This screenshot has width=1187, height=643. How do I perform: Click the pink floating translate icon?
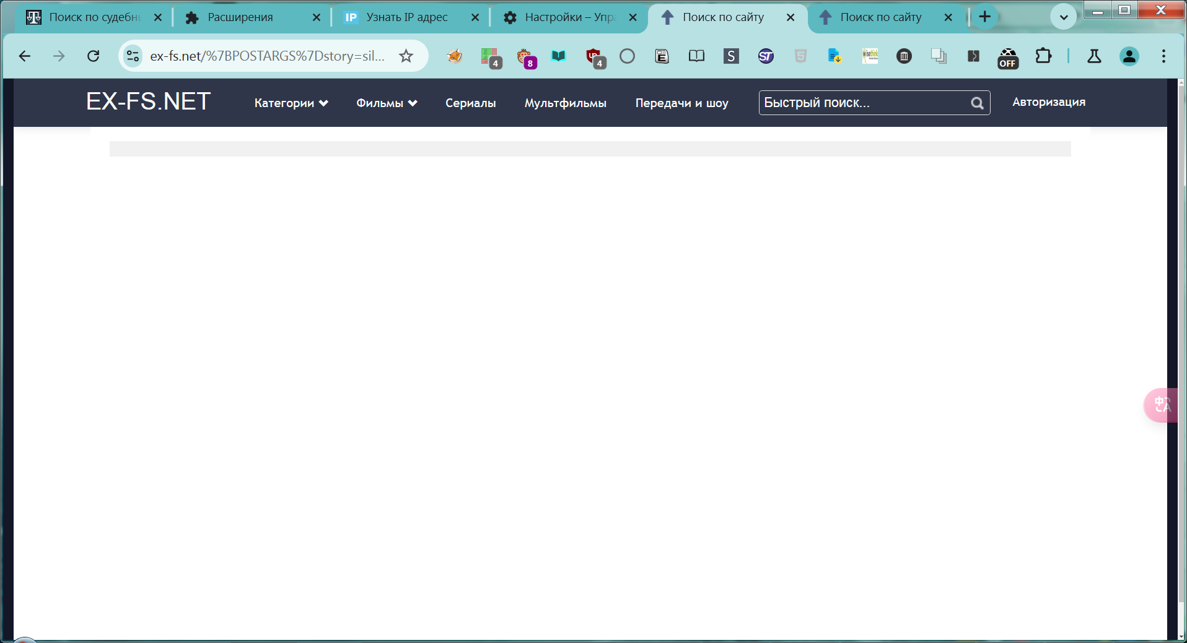[1162, 405]
